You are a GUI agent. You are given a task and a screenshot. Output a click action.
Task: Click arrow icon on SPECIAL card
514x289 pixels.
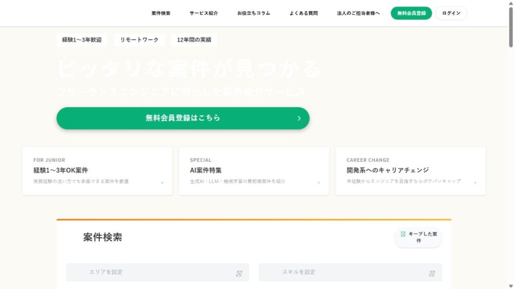319,183
